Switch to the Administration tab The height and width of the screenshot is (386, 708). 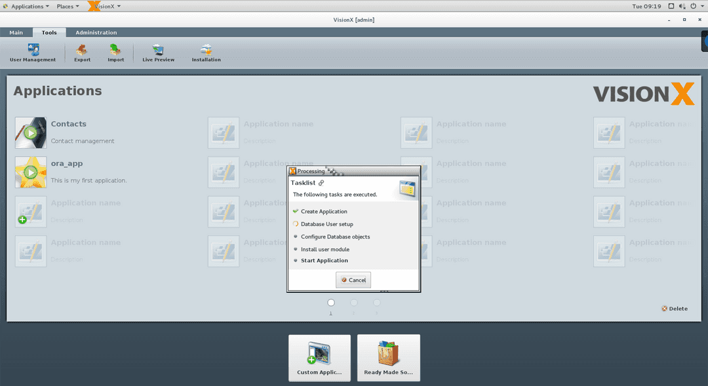pos(96,32)
